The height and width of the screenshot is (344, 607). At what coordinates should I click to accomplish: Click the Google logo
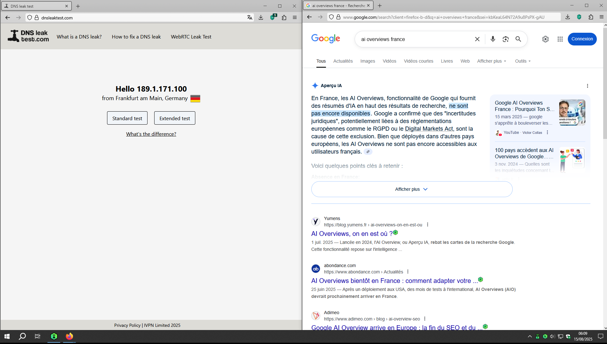326,38
